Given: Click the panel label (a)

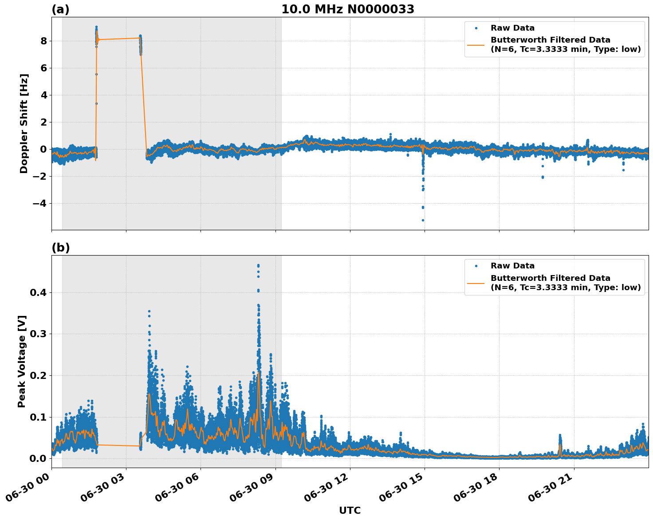Looking at the screenshot, I should [61, 8].
